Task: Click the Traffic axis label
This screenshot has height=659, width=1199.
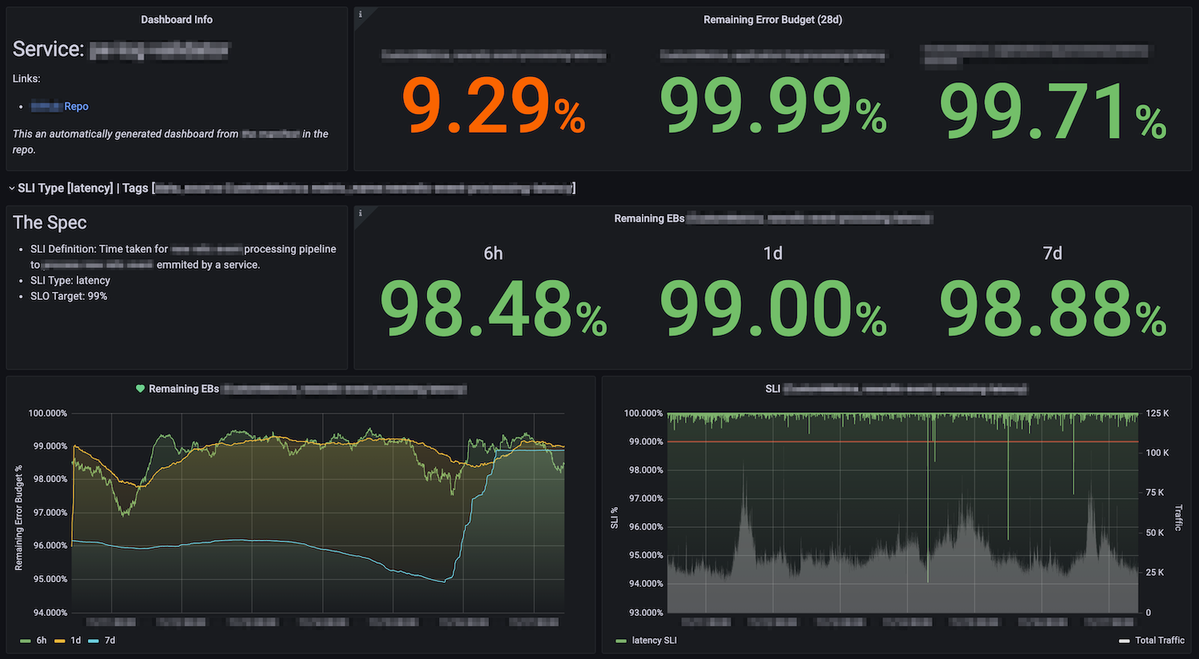Action: [x=1178, y=517]
